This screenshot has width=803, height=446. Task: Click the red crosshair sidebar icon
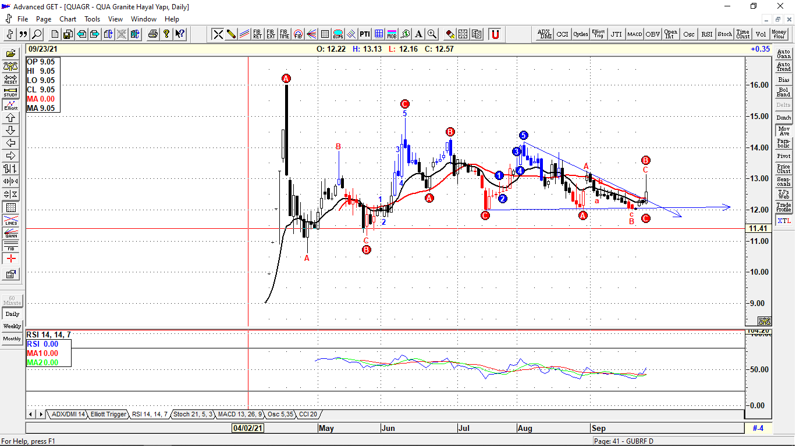[10, 259]
